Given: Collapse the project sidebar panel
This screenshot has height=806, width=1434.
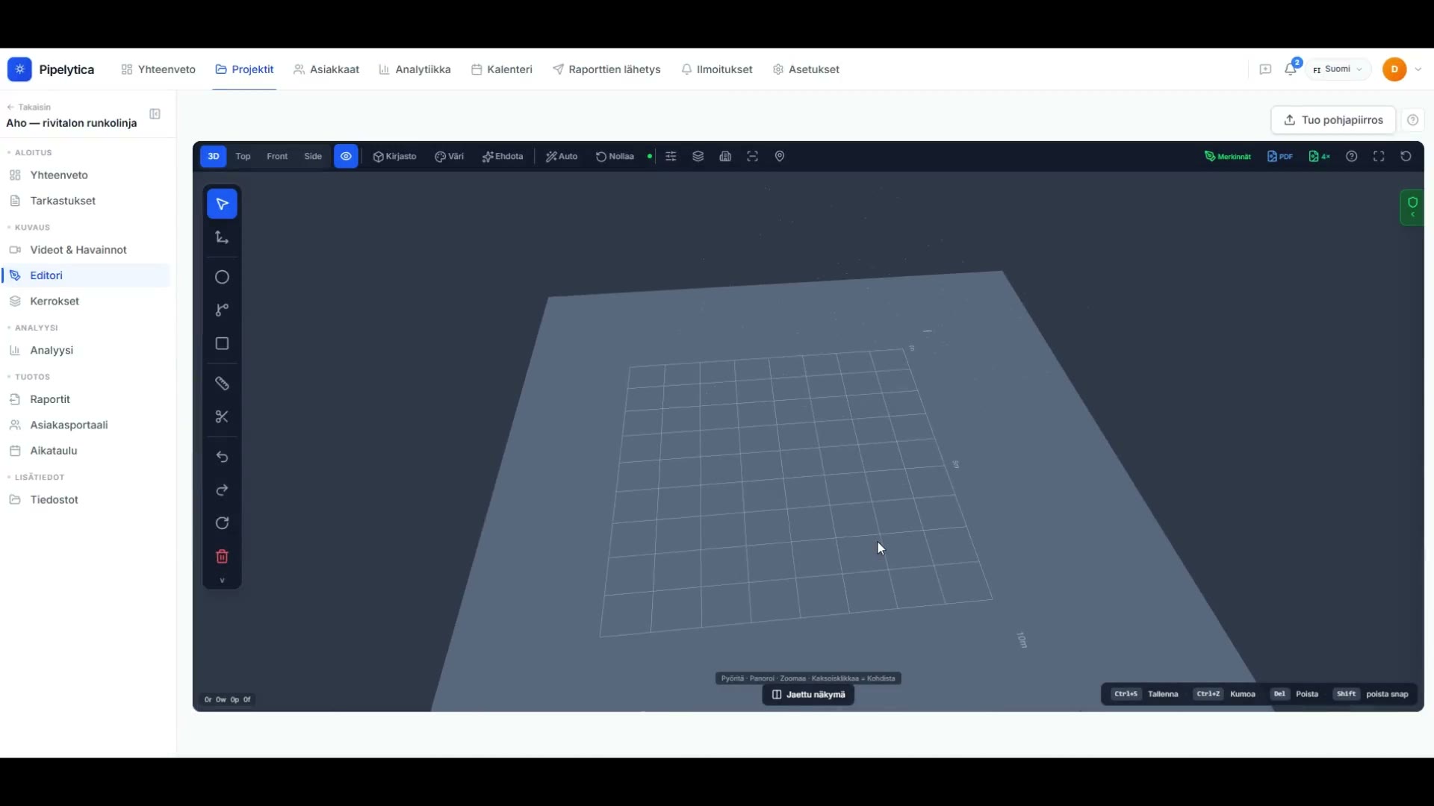Looking at the screenshot, I should pos(155,114).
